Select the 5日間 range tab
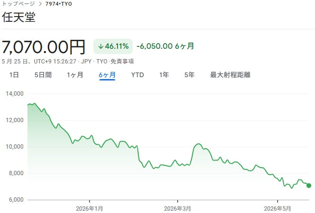The width and height of the screenshot is (315, 213). [x=43, y=75]
